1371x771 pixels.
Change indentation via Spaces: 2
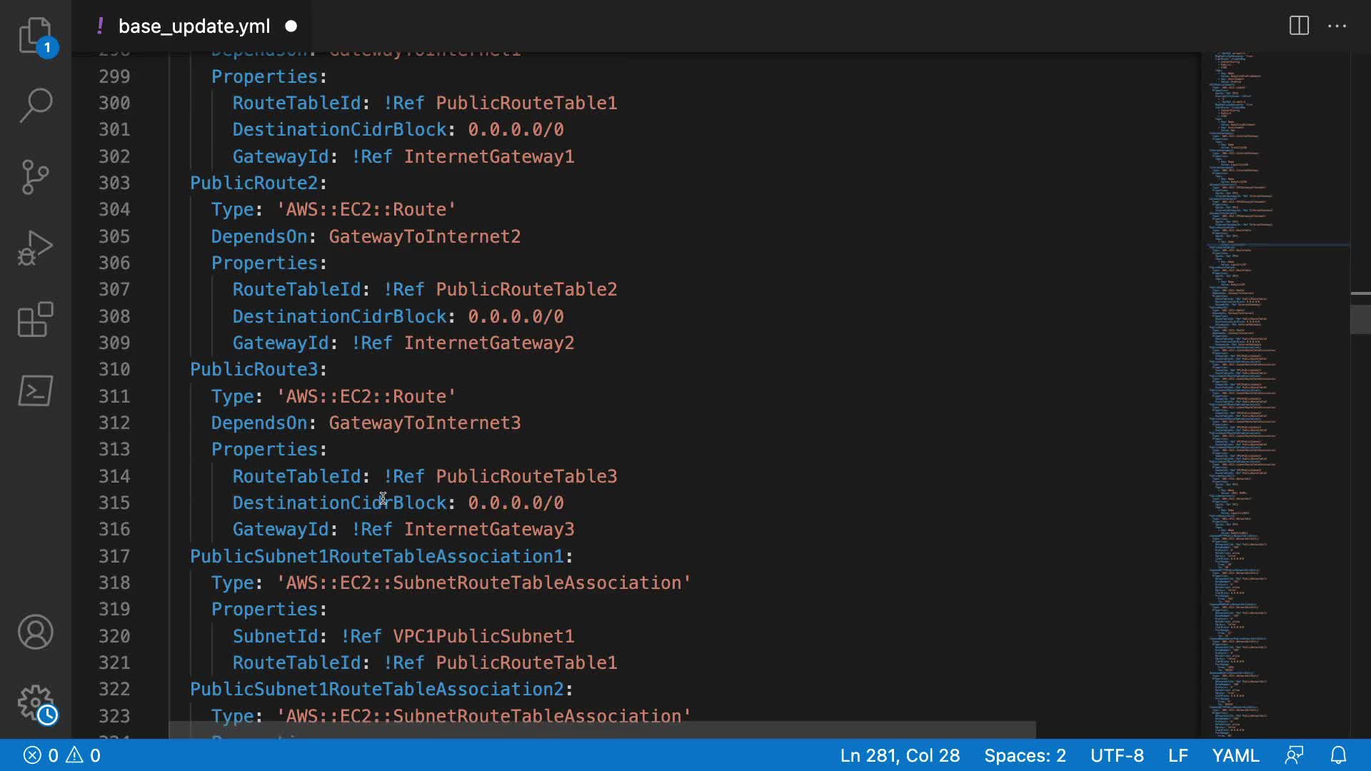point(1025,755)
